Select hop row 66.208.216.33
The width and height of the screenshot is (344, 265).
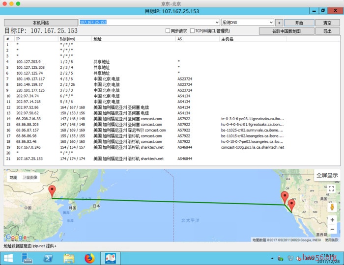[x=172, y=119]
